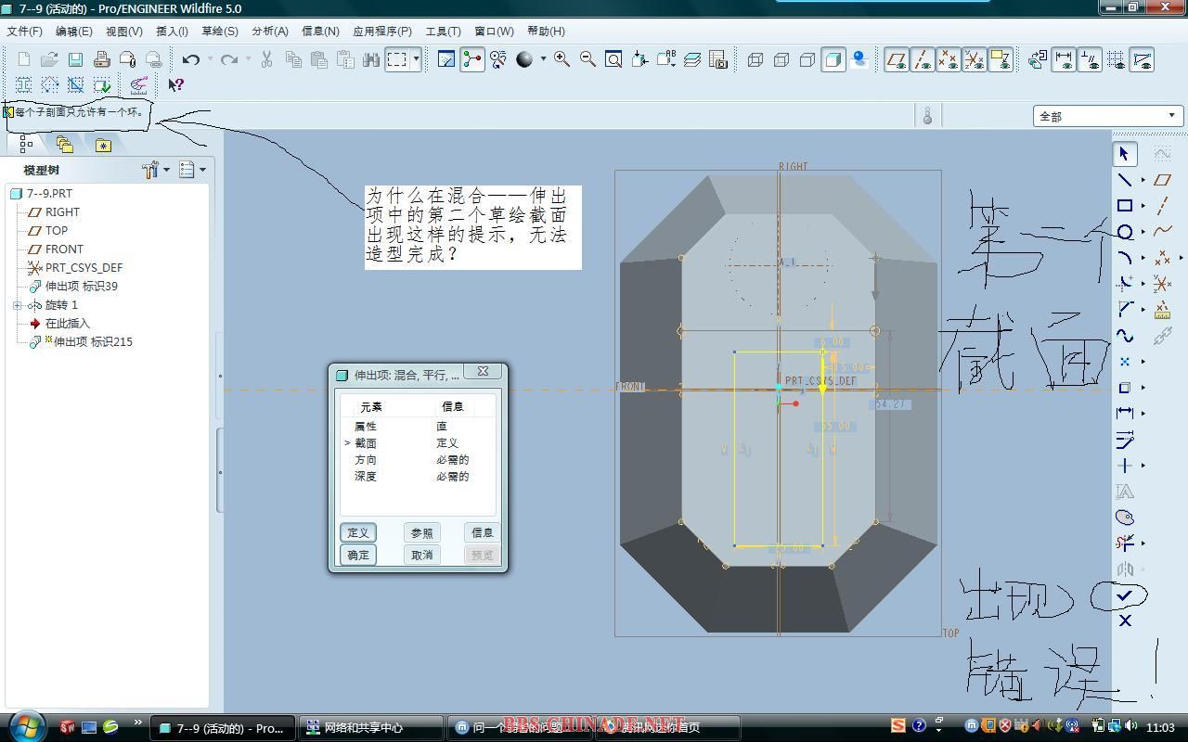Open the 分析(A) menu
The width and height of the screenshot is (1188, 742).
click(x=270, y=32)
